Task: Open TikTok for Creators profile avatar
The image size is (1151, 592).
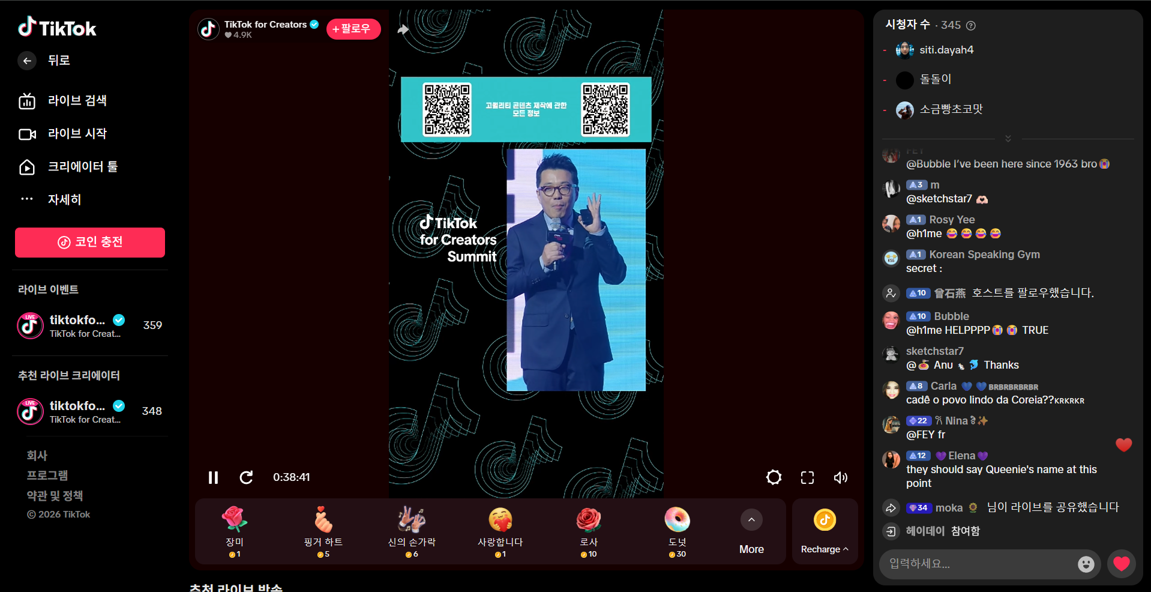Action: pyautogui.click(x=208, y=29)
